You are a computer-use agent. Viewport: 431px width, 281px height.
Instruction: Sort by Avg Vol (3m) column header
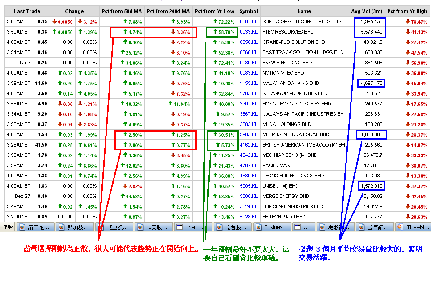coord(367,11)
